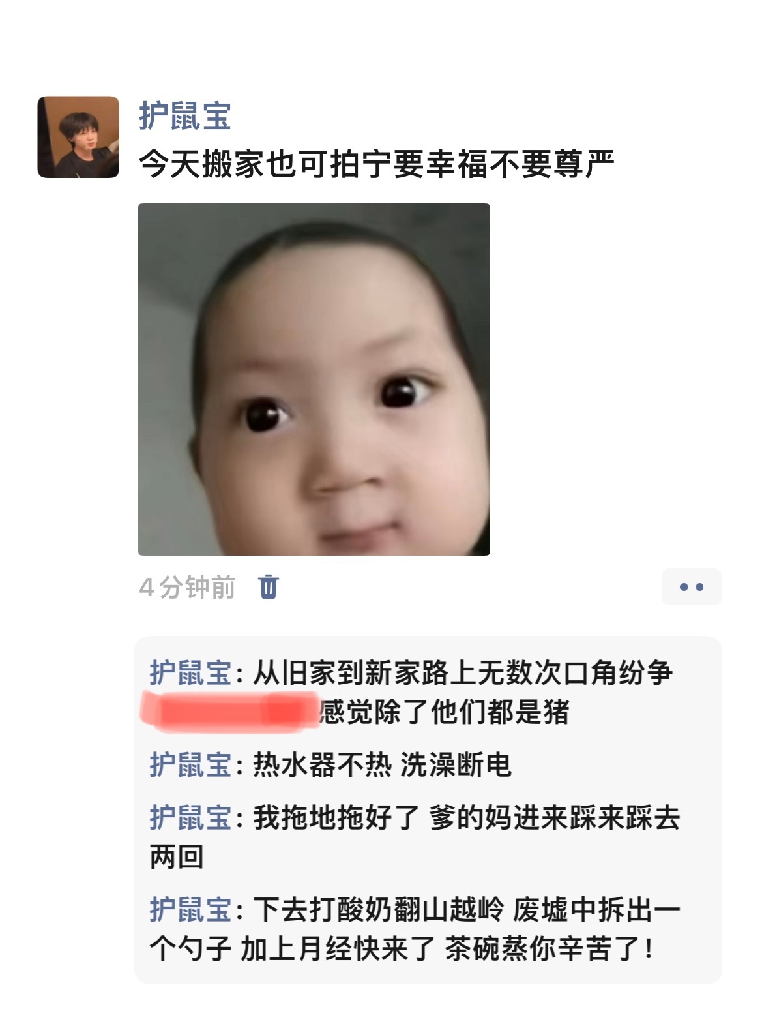Tap 护鼠宝 name in 热水器不热 comment

coord(190,764)
